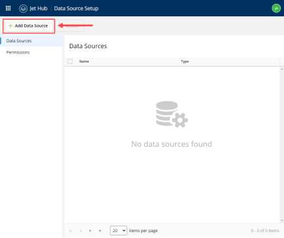Jump to the last page arrow
This screenshot has width=284, height=238.
click(100, 231)
